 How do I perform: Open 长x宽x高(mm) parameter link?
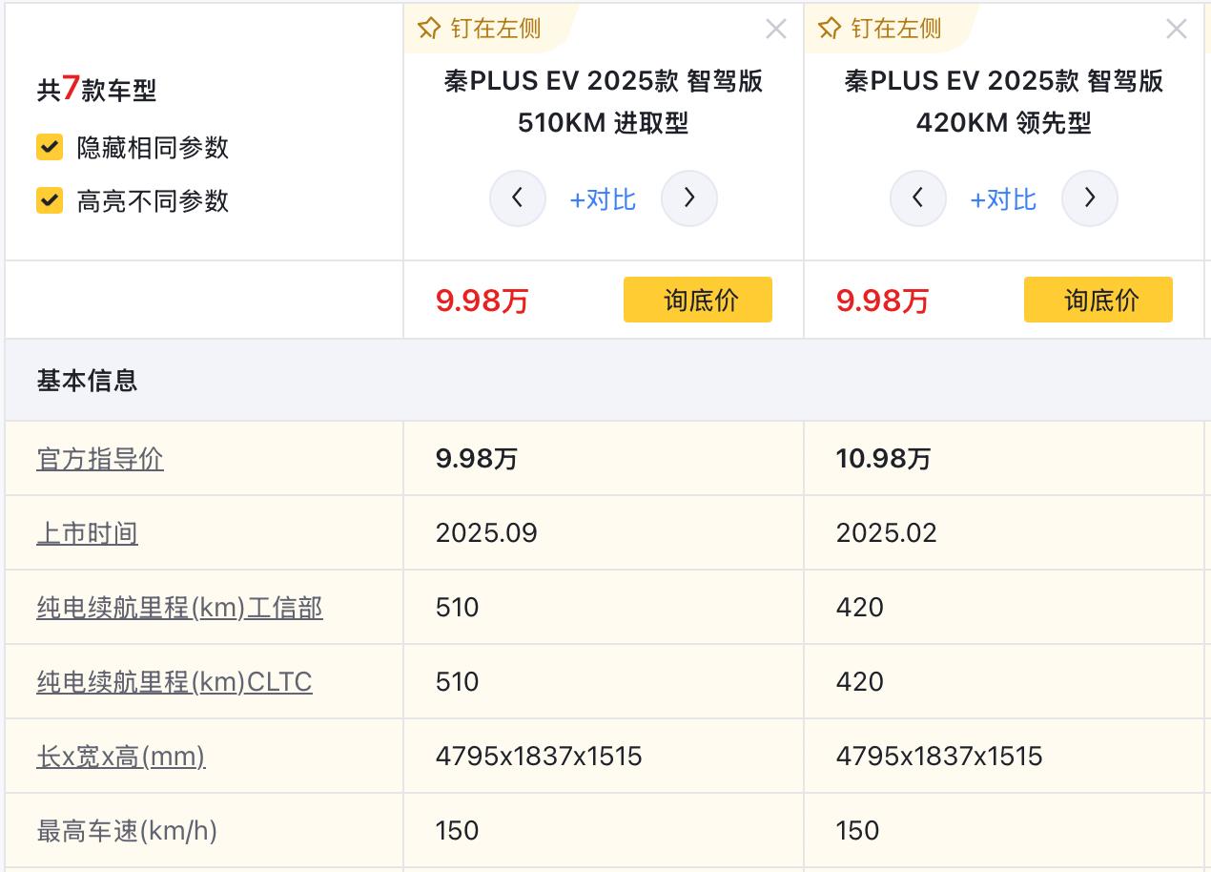coord(121,757)
